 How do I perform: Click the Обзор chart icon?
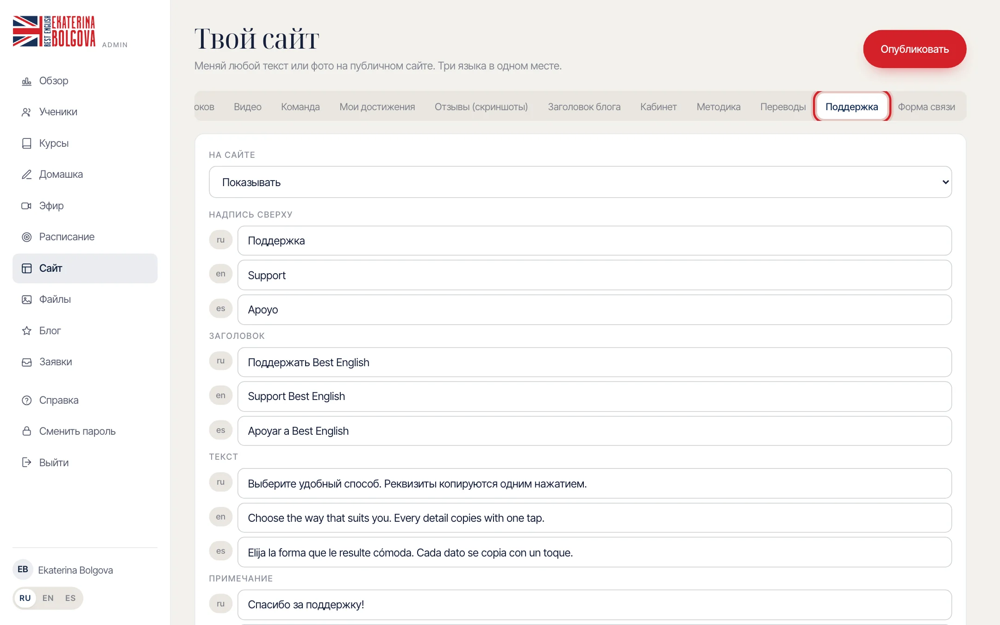26,81
